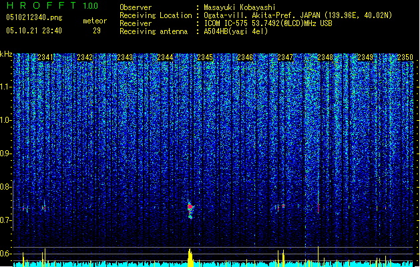The height and width of the screenshot is (267, 420).
Task: Click the 2348 time marker
Action: pos(325,57)
